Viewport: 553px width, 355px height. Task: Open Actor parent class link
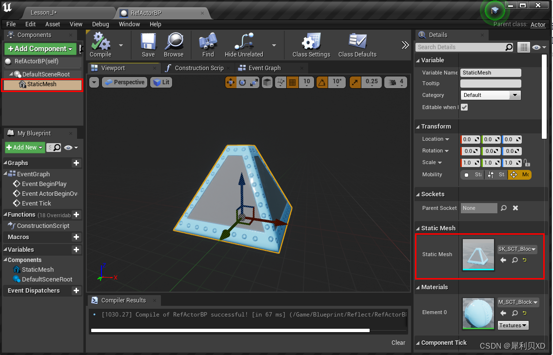click(x=538, y=24)
